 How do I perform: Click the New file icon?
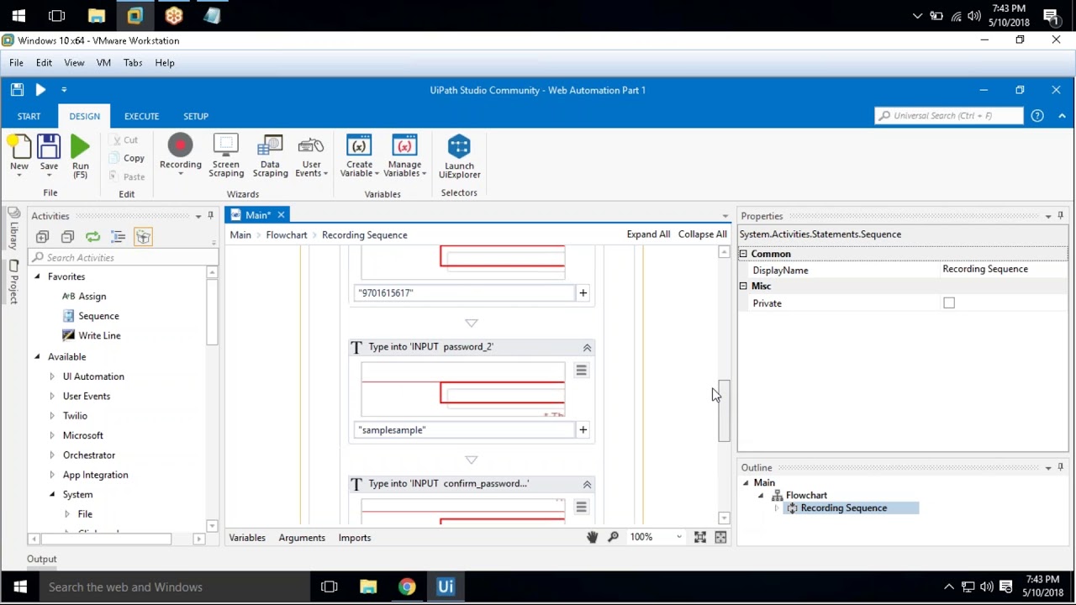19,148
